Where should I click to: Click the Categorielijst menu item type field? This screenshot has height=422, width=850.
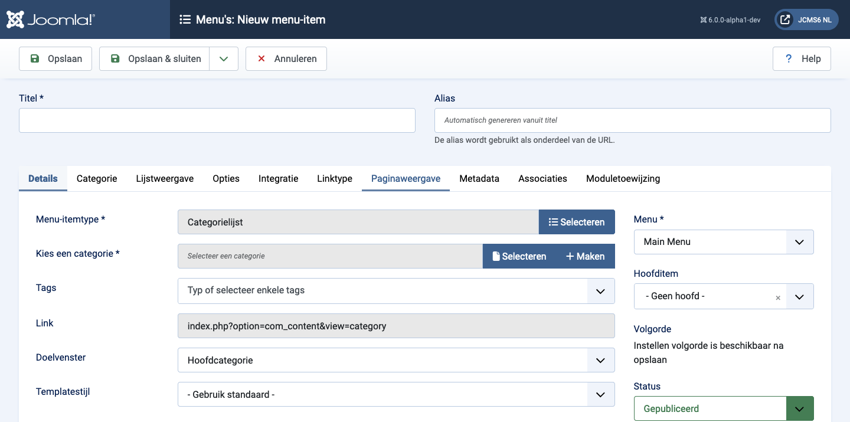(x=358, y=222)
